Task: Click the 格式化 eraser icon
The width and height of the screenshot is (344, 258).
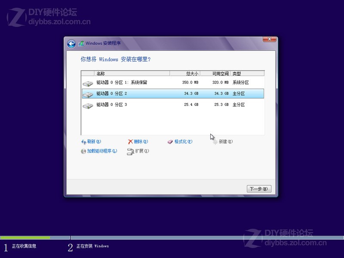Action: point(170,142)
